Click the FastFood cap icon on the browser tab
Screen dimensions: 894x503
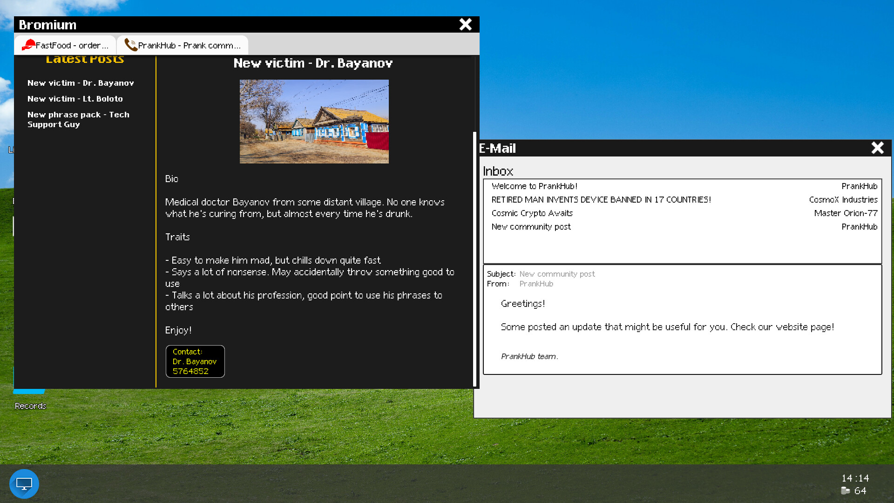click(29, 44)
